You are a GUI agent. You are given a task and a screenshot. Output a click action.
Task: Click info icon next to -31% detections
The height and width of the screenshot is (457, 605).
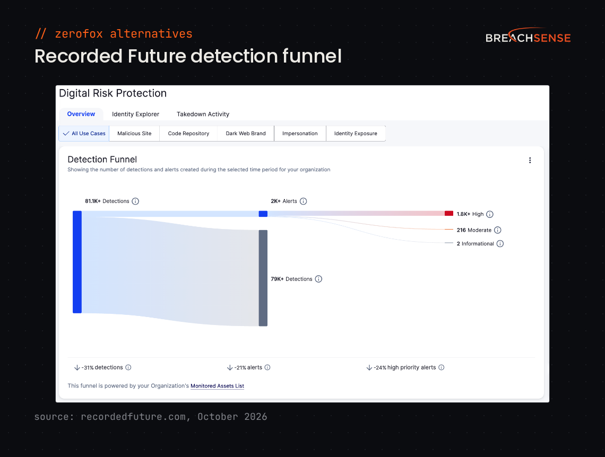coord(128,367)
